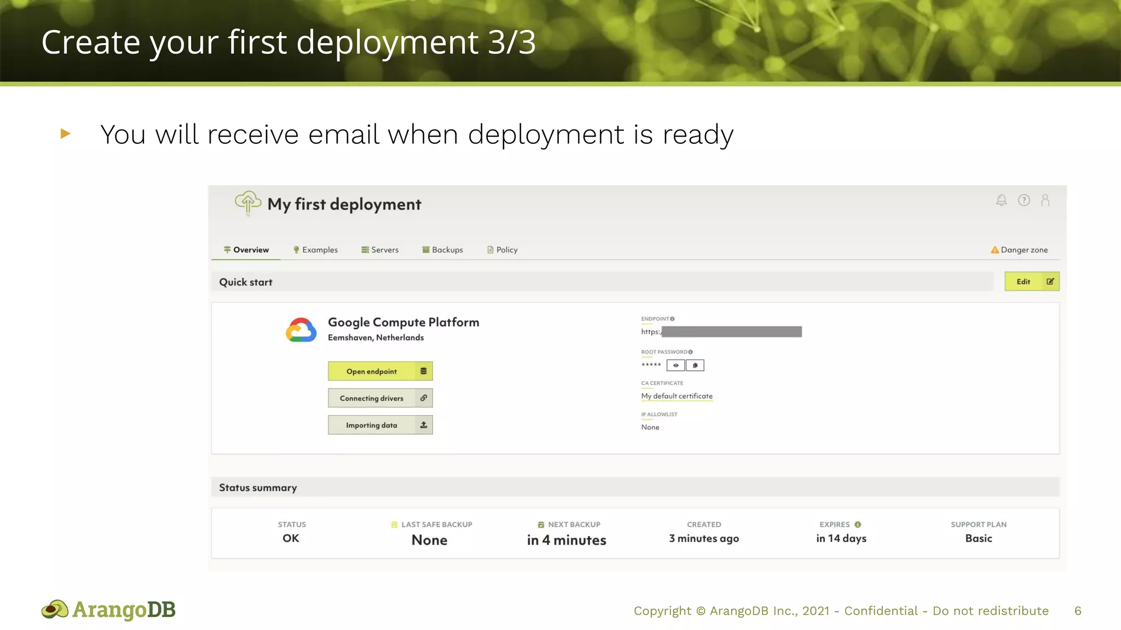The height and width of the screenshot is (630, 1121).
Task: Click the 'Google Compute Platform' heading
Action: 403,322
